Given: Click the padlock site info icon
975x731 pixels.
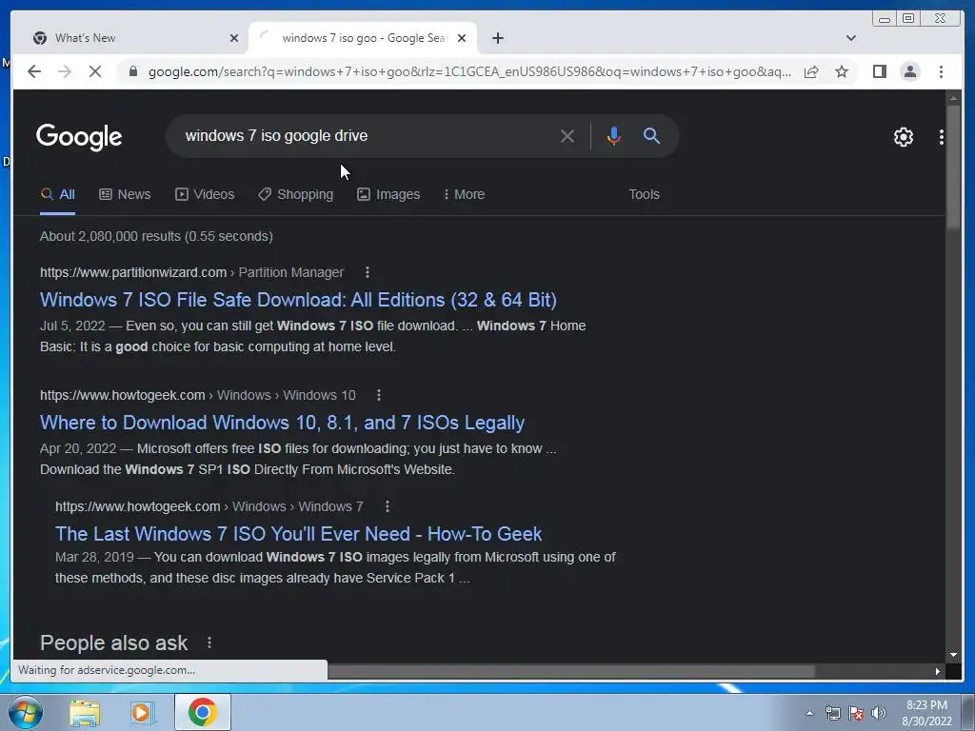Looking at the screenshot, I should tap(132, 71).
